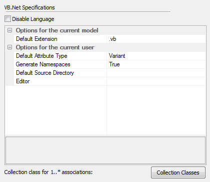
Task: Click the empty Editor value field
Action: [156, 81]
